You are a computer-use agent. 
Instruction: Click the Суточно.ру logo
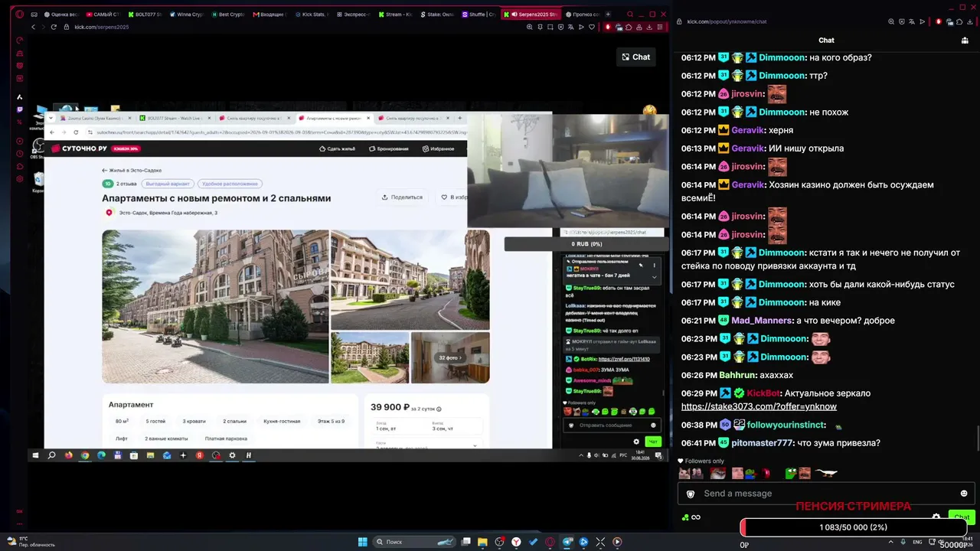point(79,148)
